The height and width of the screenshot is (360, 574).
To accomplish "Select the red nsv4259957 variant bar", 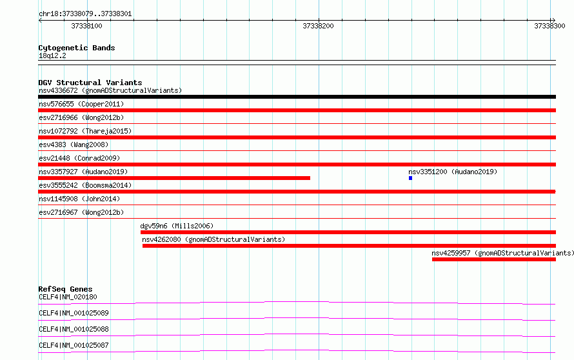I will click(x=494, y=259).
